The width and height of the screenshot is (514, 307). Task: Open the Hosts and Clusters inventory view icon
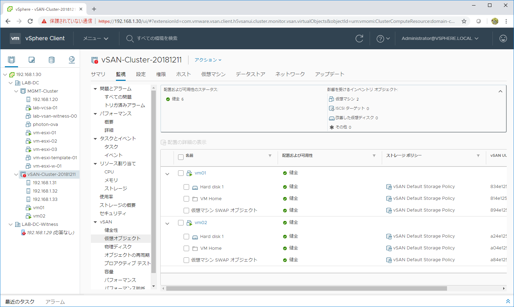click(x=11, y=60)
